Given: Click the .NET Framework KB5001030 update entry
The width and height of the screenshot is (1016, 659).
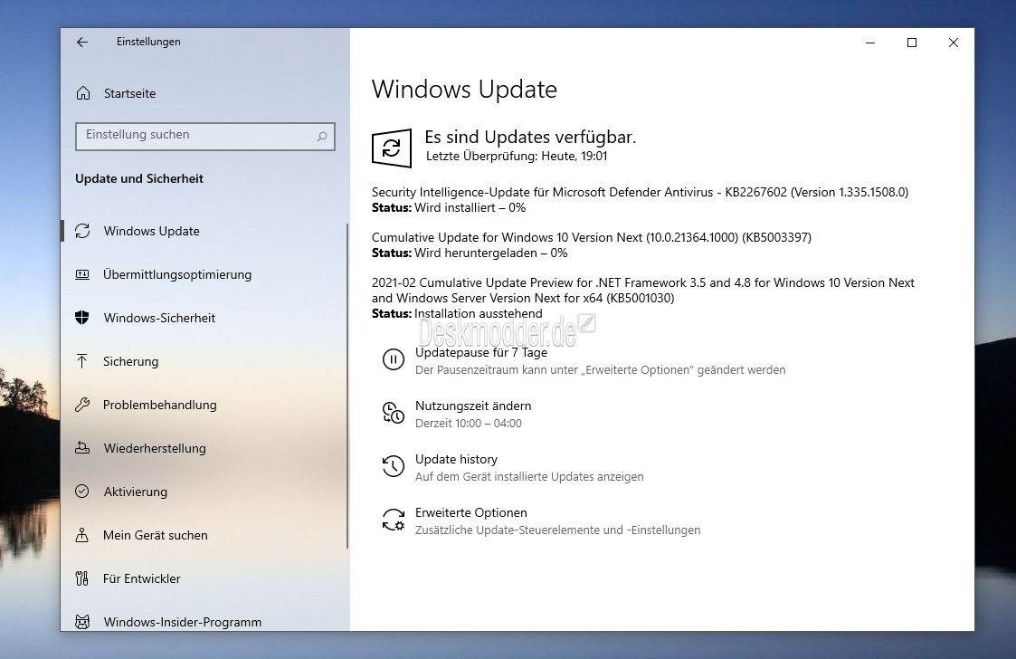Looking at the screenshot, I should point(642,298).
